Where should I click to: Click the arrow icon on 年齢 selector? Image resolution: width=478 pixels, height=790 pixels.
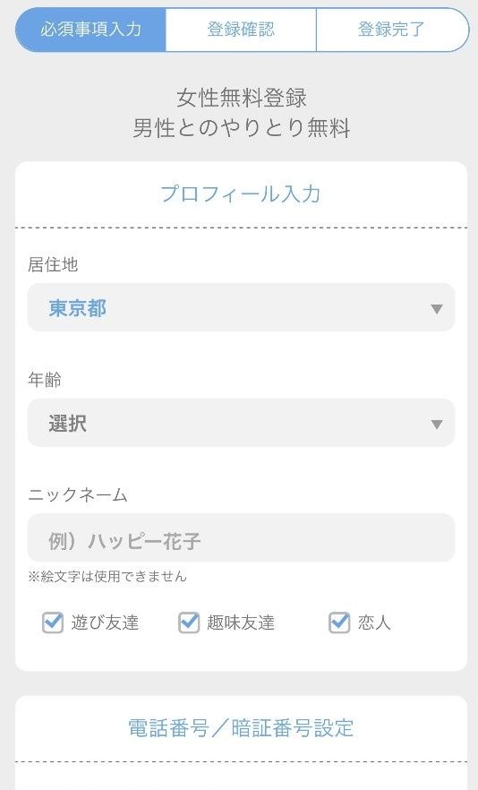point(437,425)
